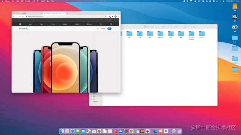Open Music in Apple site navigation

click(x=77, y=24)
